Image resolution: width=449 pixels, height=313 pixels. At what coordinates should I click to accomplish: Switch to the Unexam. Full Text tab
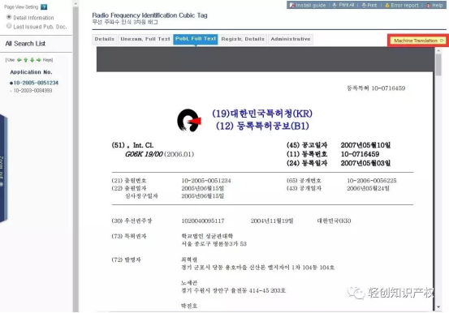[145, 39]
